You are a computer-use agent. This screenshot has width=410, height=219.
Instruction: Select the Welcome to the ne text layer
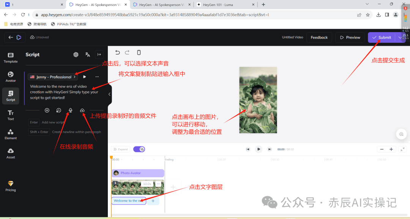pos(128,201)
